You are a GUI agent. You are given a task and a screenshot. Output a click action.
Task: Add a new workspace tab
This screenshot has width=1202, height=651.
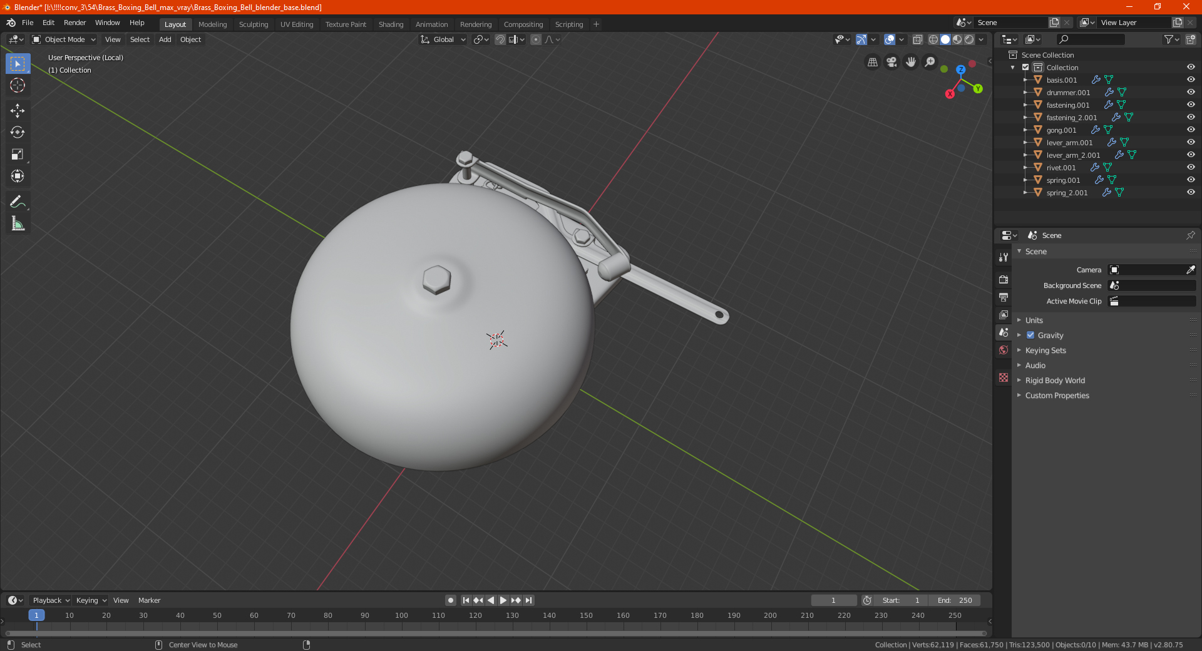(596, 24)
